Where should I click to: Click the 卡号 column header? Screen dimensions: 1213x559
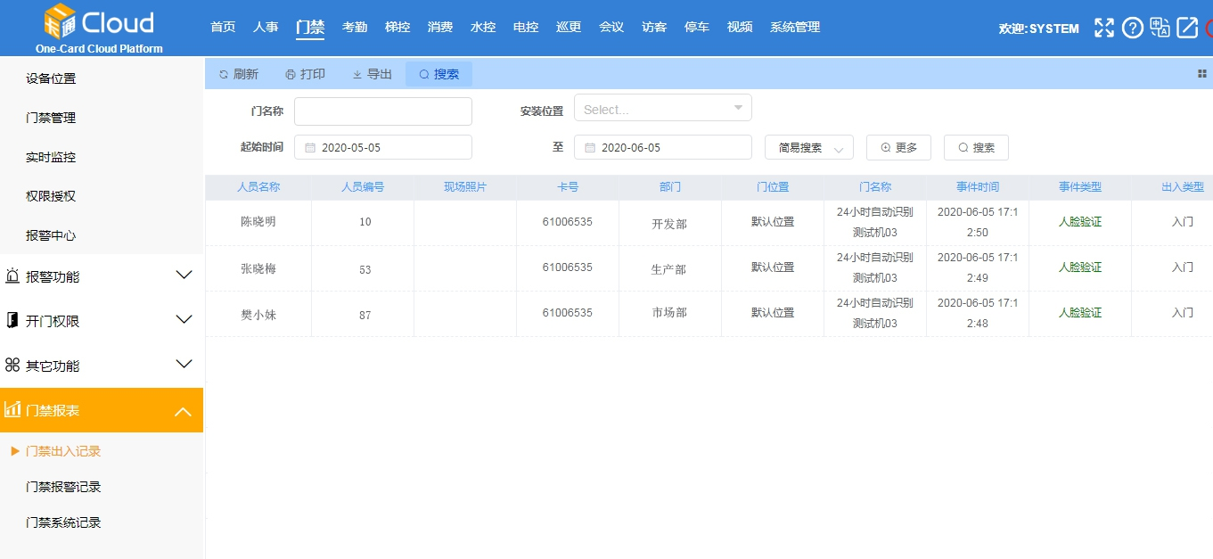pyautogui.click(x=568, y=187)
